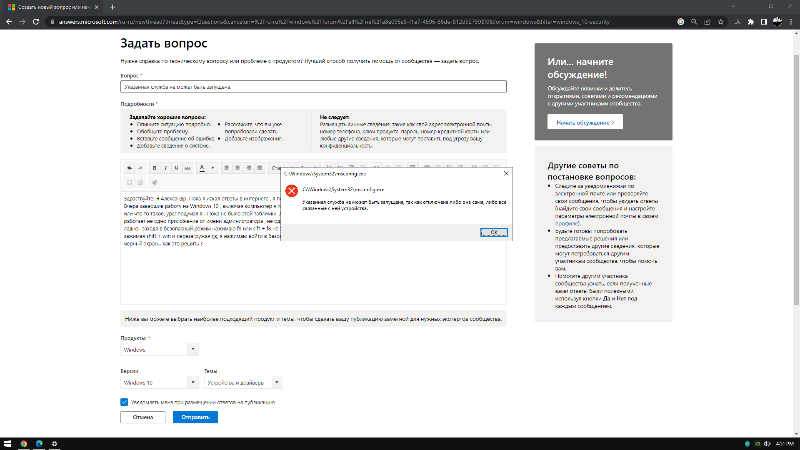Open the Chrome profile avatar

(777, 22)
